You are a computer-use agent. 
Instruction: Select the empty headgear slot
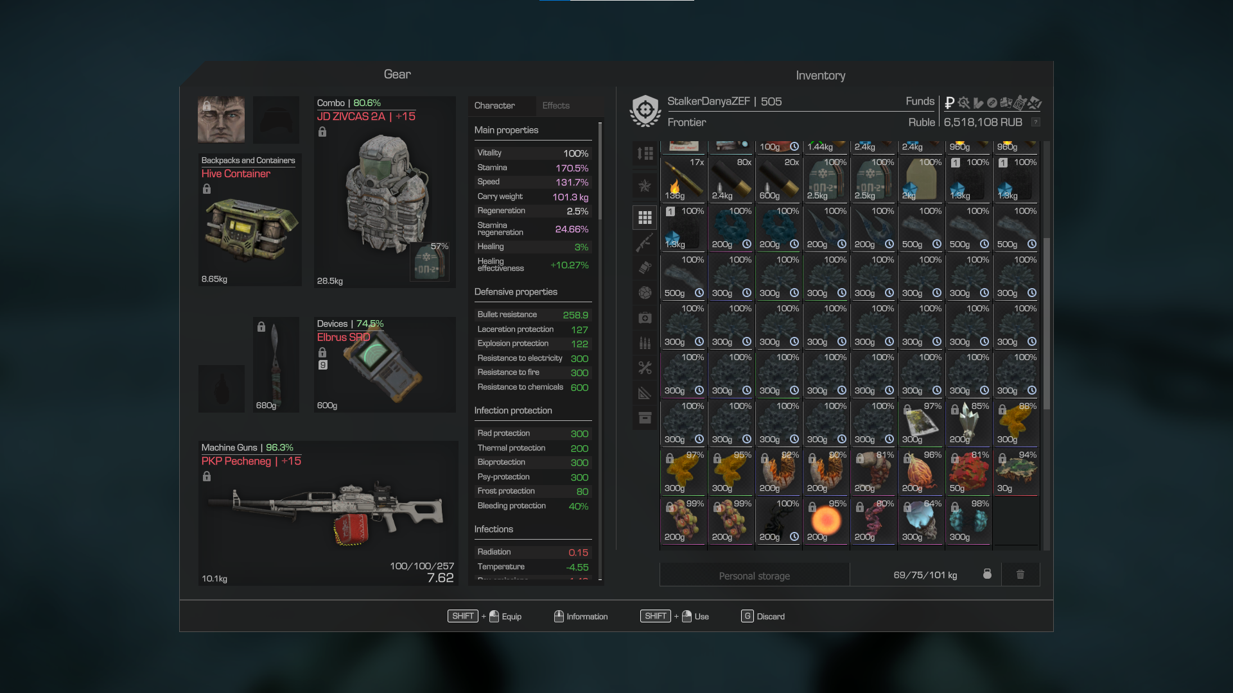276,119
